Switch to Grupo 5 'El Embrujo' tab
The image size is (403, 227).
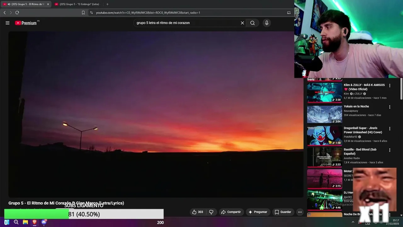[x=77, y=4]
